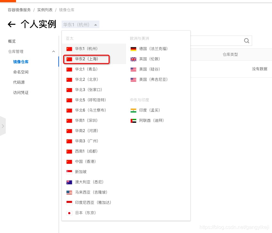272x233 pixels.
Task: Click the China flag beside 乌兰察布
Action: 69,111
